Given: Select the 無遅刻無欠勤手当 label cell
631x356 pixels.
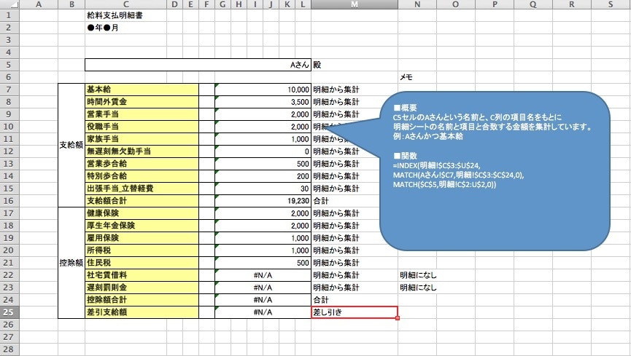Looking at the screenshot, I should pos(142,151).
